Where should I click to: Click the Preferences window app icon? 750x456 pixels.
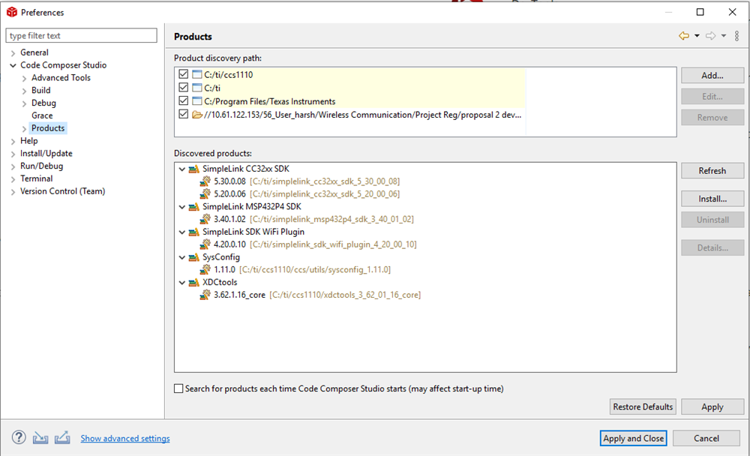[x=11, y=12]
